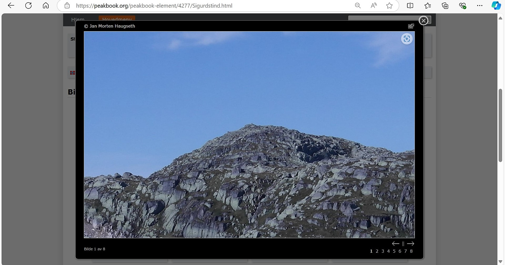The width and height of the screenshot is (505, 265).
Task: Add this page to favorites star
Action: [x=389, y=5]
